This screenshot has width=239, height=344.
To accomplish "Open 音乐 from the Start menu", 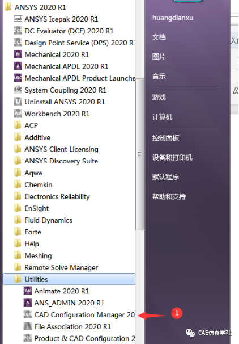I will 159,76.
